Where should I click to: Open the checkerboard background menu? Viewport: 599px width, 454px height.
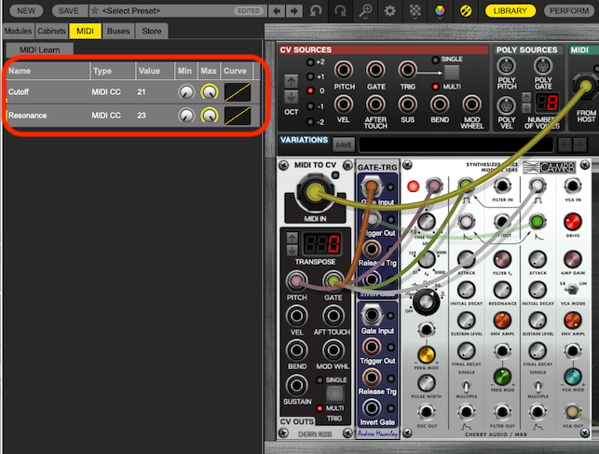click(415, 11)
